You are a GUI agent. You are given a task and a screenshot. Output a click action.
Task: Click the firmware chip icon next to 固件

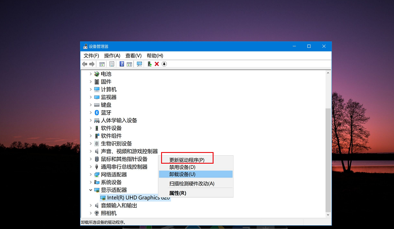(x=97, y=82)
